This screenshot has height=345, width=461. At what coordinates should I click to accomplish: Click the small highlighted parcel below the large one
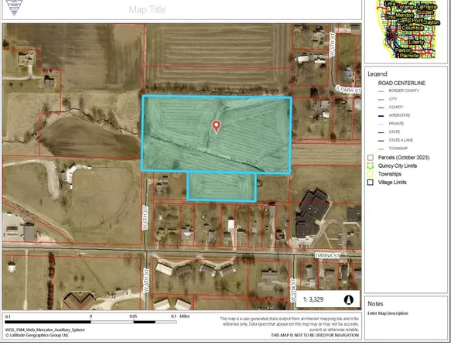point(222,186)
